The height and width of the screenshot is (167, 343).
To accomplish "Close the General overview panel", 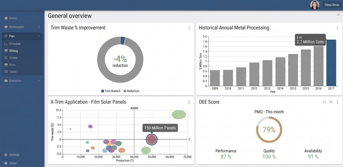I will (x=338, y=15).
